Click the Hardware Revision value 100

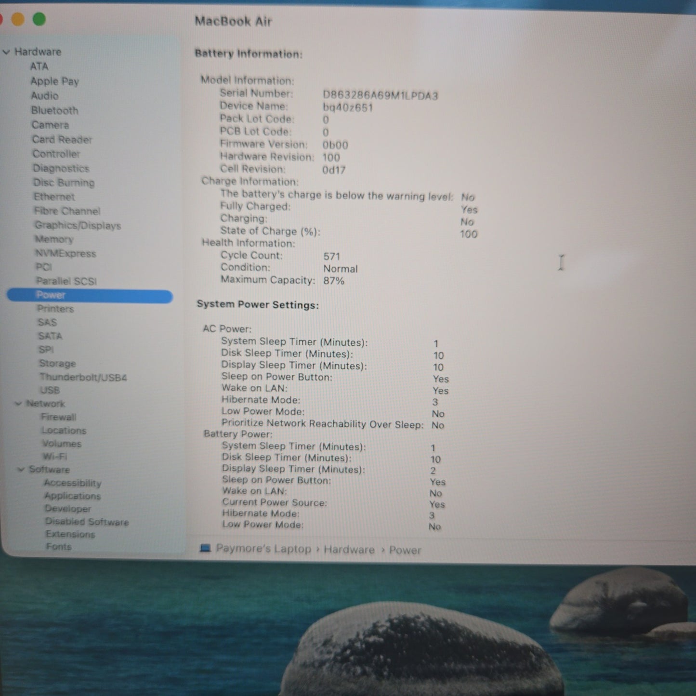click(331, 158)
